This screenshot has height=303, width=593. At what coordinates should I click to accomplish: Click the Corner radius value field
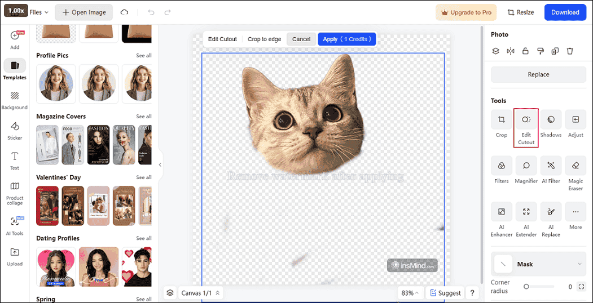click(x=570, y=287)
